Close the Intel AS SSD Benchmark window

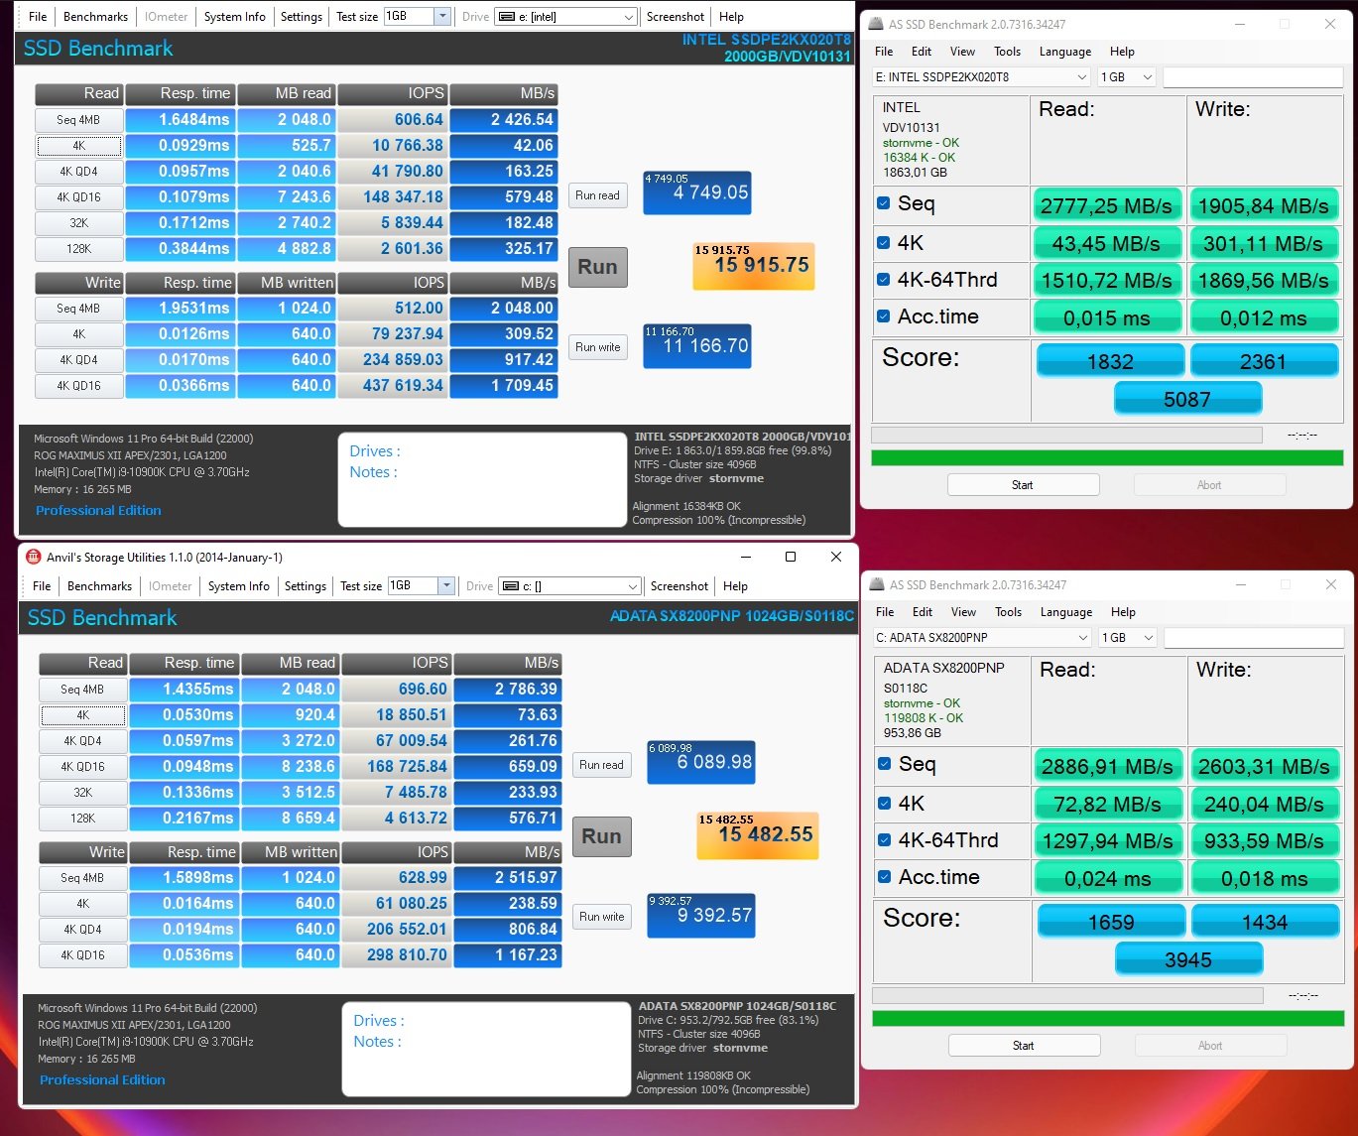click(x=1330, y=24)
